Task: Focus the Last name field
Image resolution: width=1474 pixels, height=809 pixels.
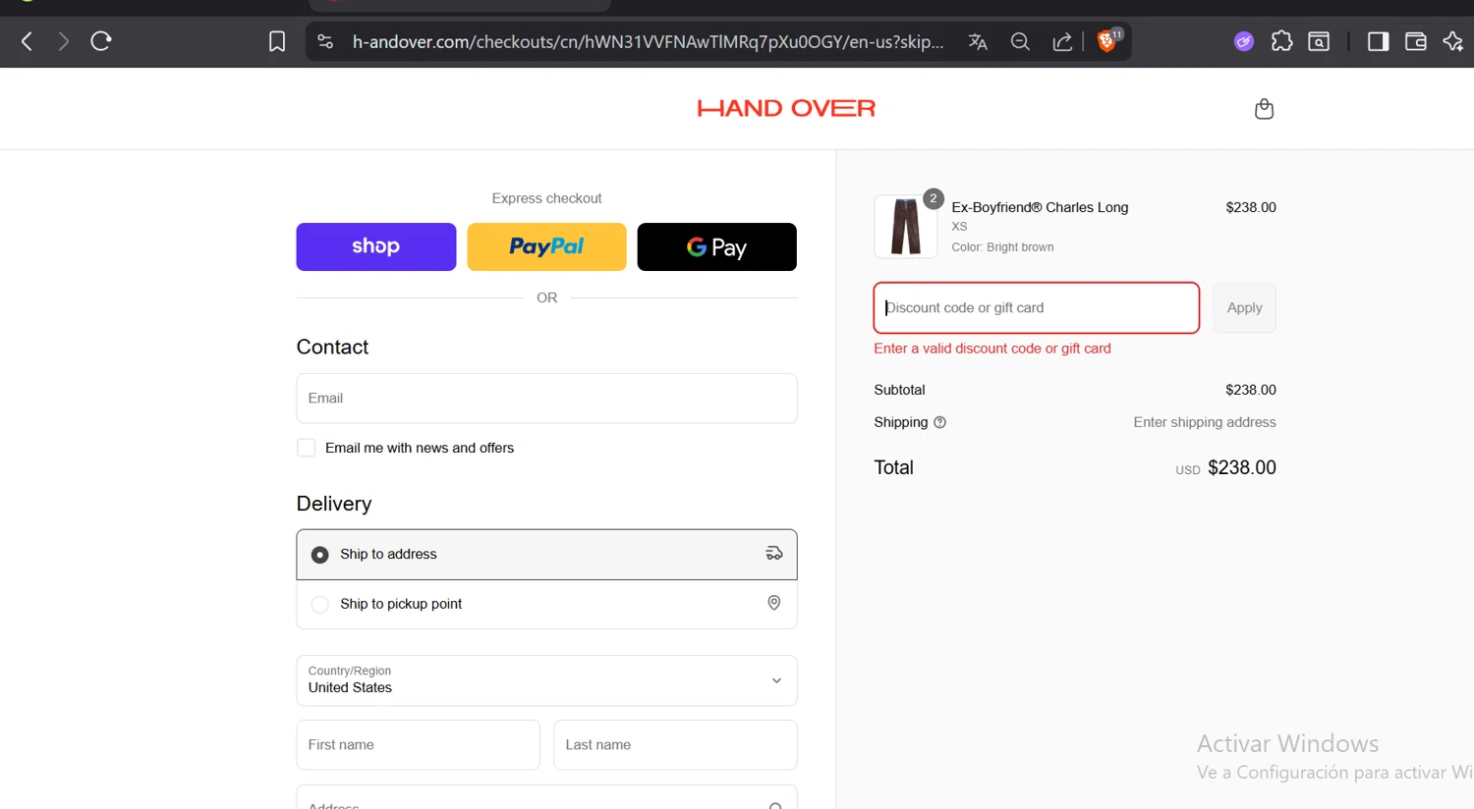Action: (x=675, y=745)
